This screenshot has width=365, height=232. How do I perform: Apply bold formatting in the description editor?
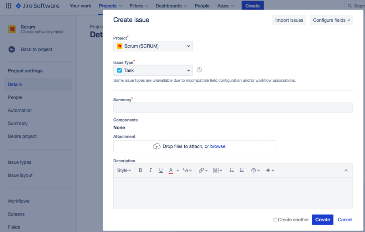140,170
